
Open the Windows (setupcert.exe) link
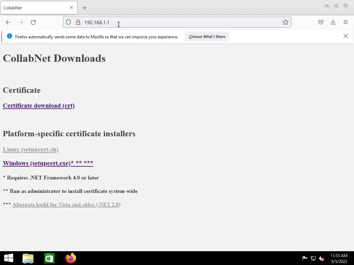coord(48,163)
